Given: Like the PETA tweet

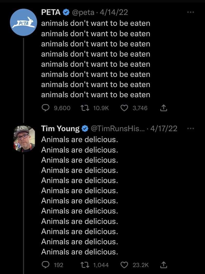Looking at the screenshot, I should pos(124,108).
